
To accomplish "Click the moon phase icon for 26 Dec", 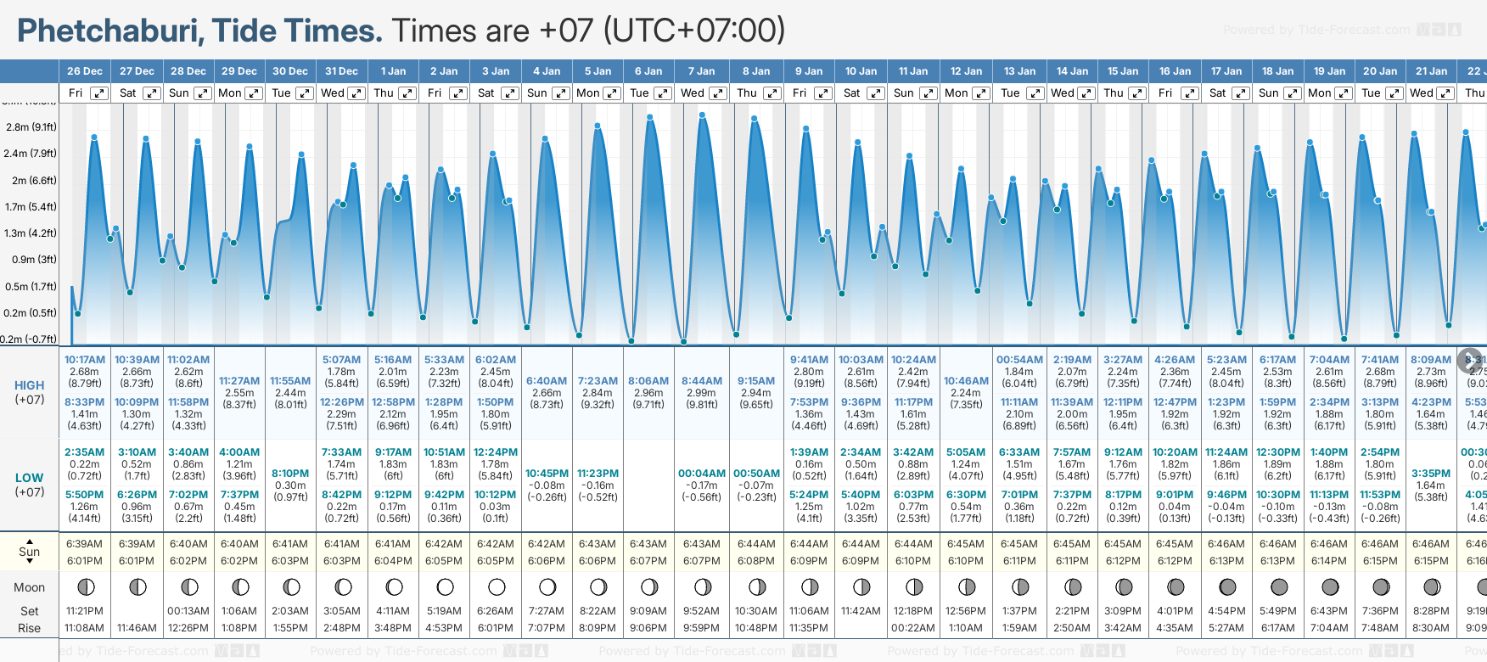I will tap(85, 586).
